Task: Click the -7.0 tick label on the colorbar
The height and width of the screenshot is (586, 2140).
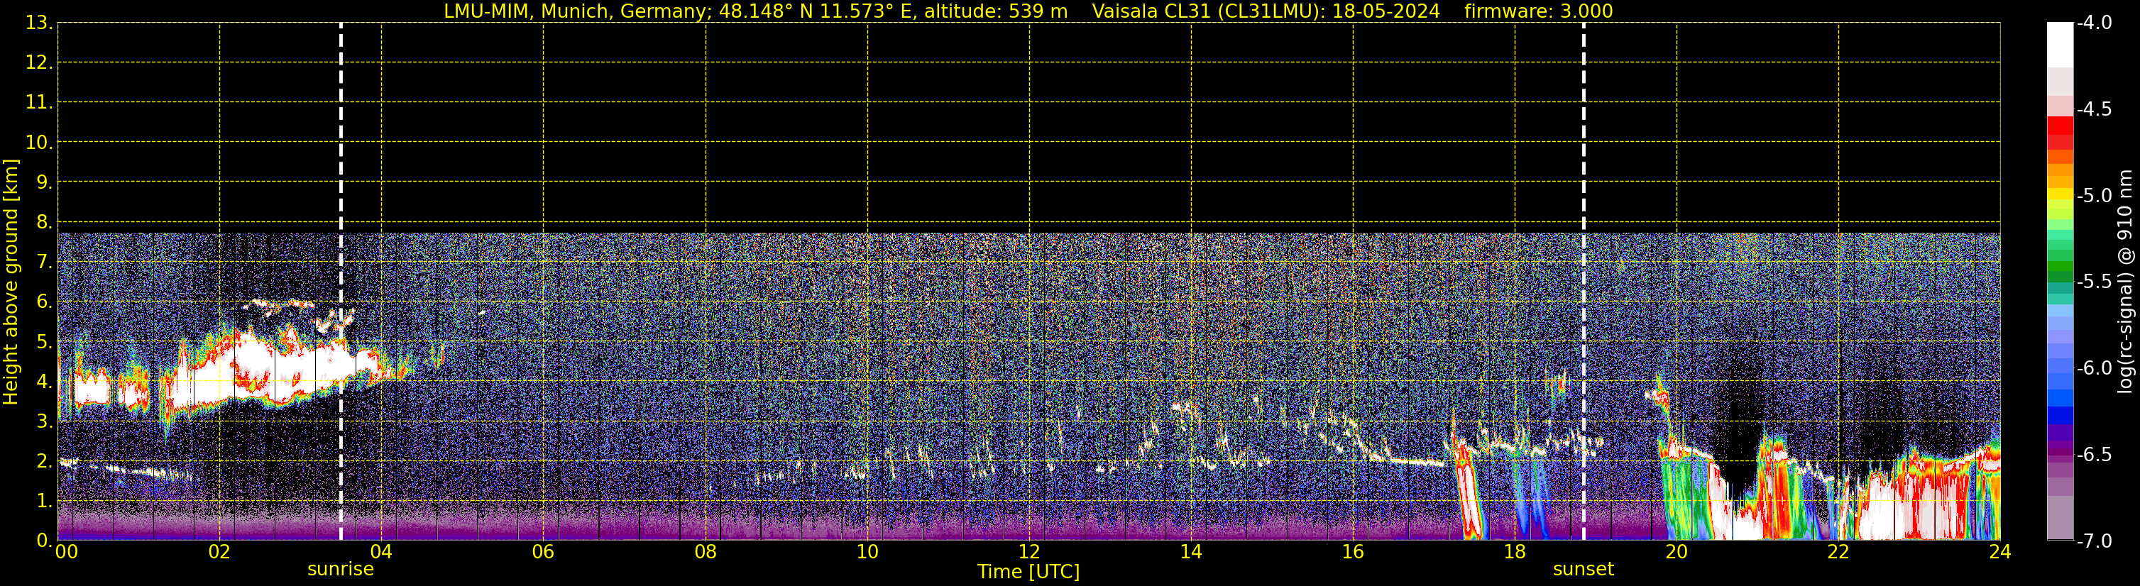Action: click(2093, 541)
